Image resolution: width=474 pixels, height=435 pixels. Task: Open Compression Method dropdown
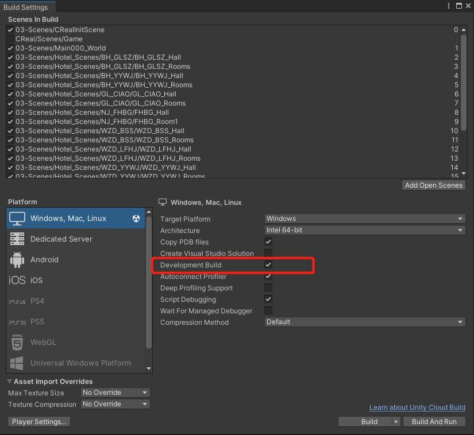[365, 322]
